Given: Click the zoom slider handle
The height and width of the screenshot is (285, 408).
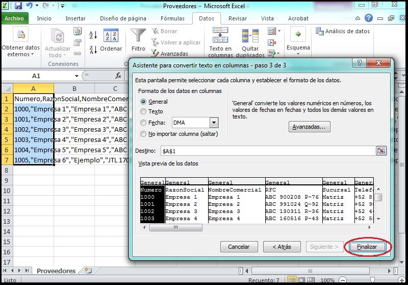Looking at the screenshot, I should [x=372, y=280].
